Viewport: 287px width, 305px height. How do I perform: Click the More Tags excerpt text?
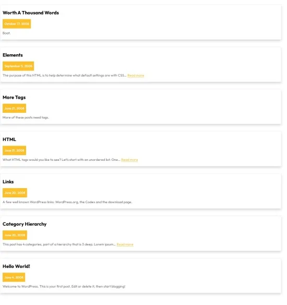tap(26, 118)
